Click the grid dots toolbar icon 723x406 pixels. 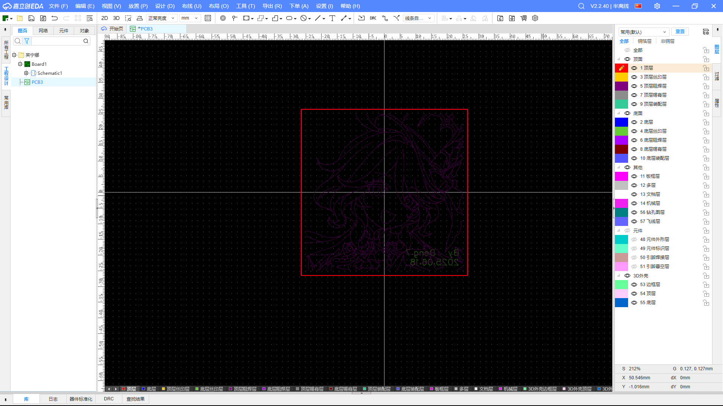pos(208,18)
